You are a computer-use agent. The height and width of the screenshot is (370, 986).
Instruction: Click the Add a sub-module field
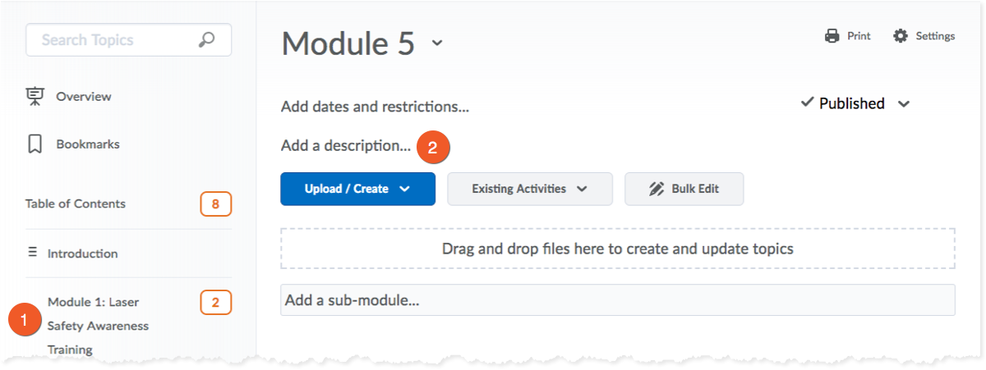pyautogui.click(x=616, y=300)
